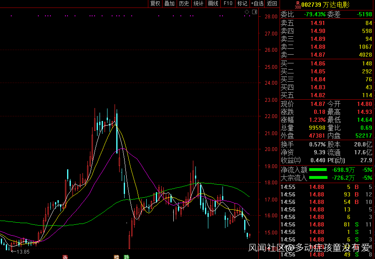Click the red 涨 marker below chart
Viewport: 375px width, 259px height.
click(65, 257)
